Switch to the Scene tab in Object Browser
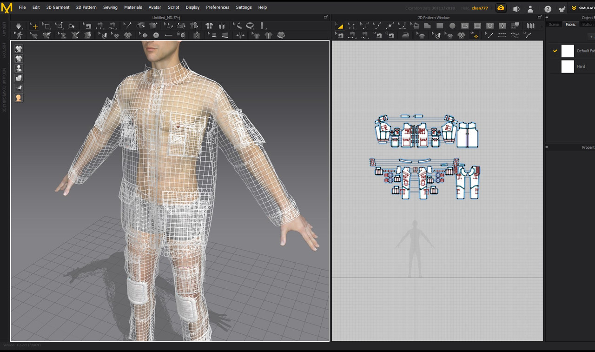Viewport: 595px width, 352px height. [554, 24]
